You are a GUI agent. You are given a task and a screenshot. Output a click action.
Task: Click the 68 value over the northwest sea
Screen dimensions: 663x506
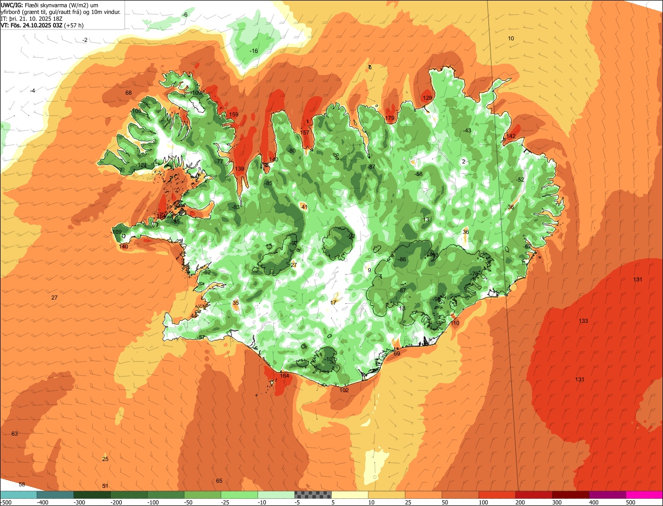point(128,93)
